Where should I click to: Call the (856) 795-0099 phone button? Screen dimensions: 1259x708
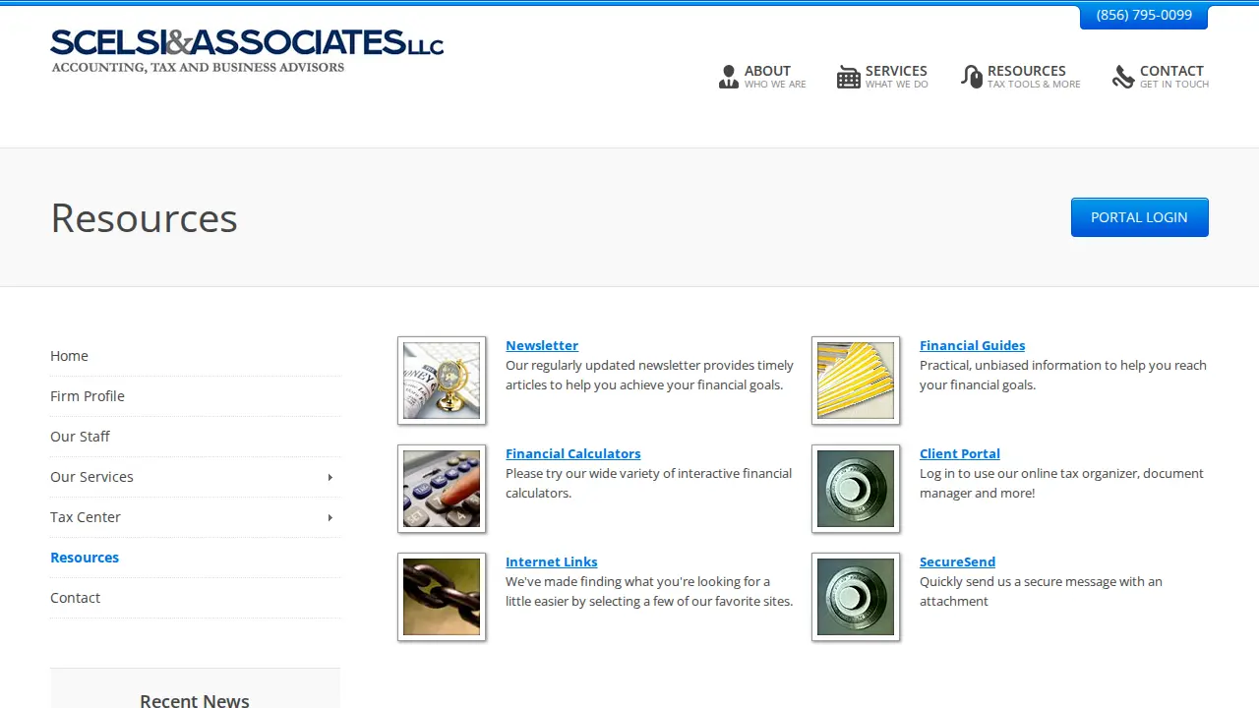pyautogui.click(x=1144, y=16)
